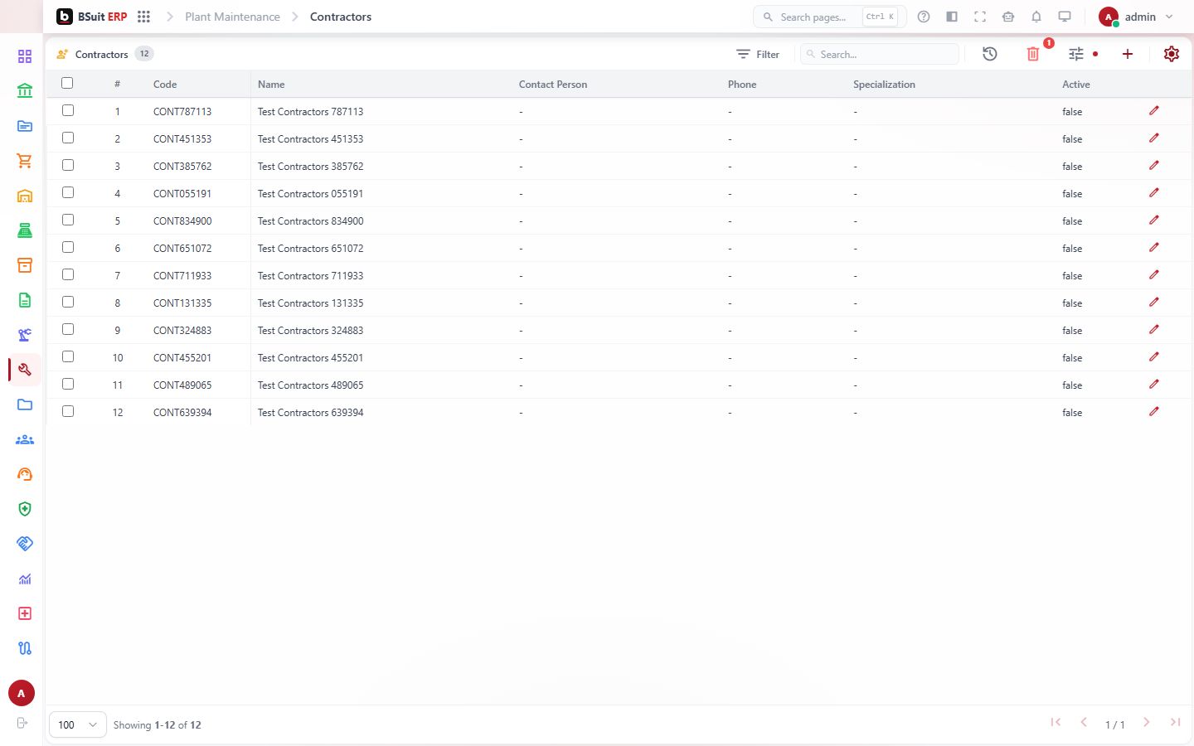Screen dimensions: 1194x746
Task: Toggle fullscreen mode icon in top bar
Action: pyautogui.click(x=980, y=17)
